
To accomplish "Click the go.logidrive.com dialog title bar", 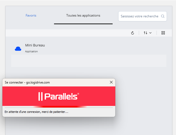I will click(40, 82).
